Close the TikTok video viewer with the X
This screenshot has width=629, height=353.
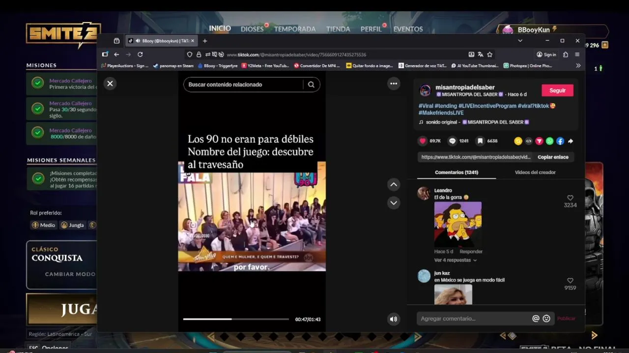coord(110,84)
